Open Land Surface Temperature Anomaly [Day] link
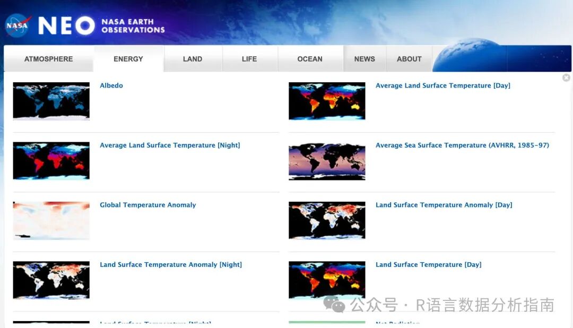 444,205
